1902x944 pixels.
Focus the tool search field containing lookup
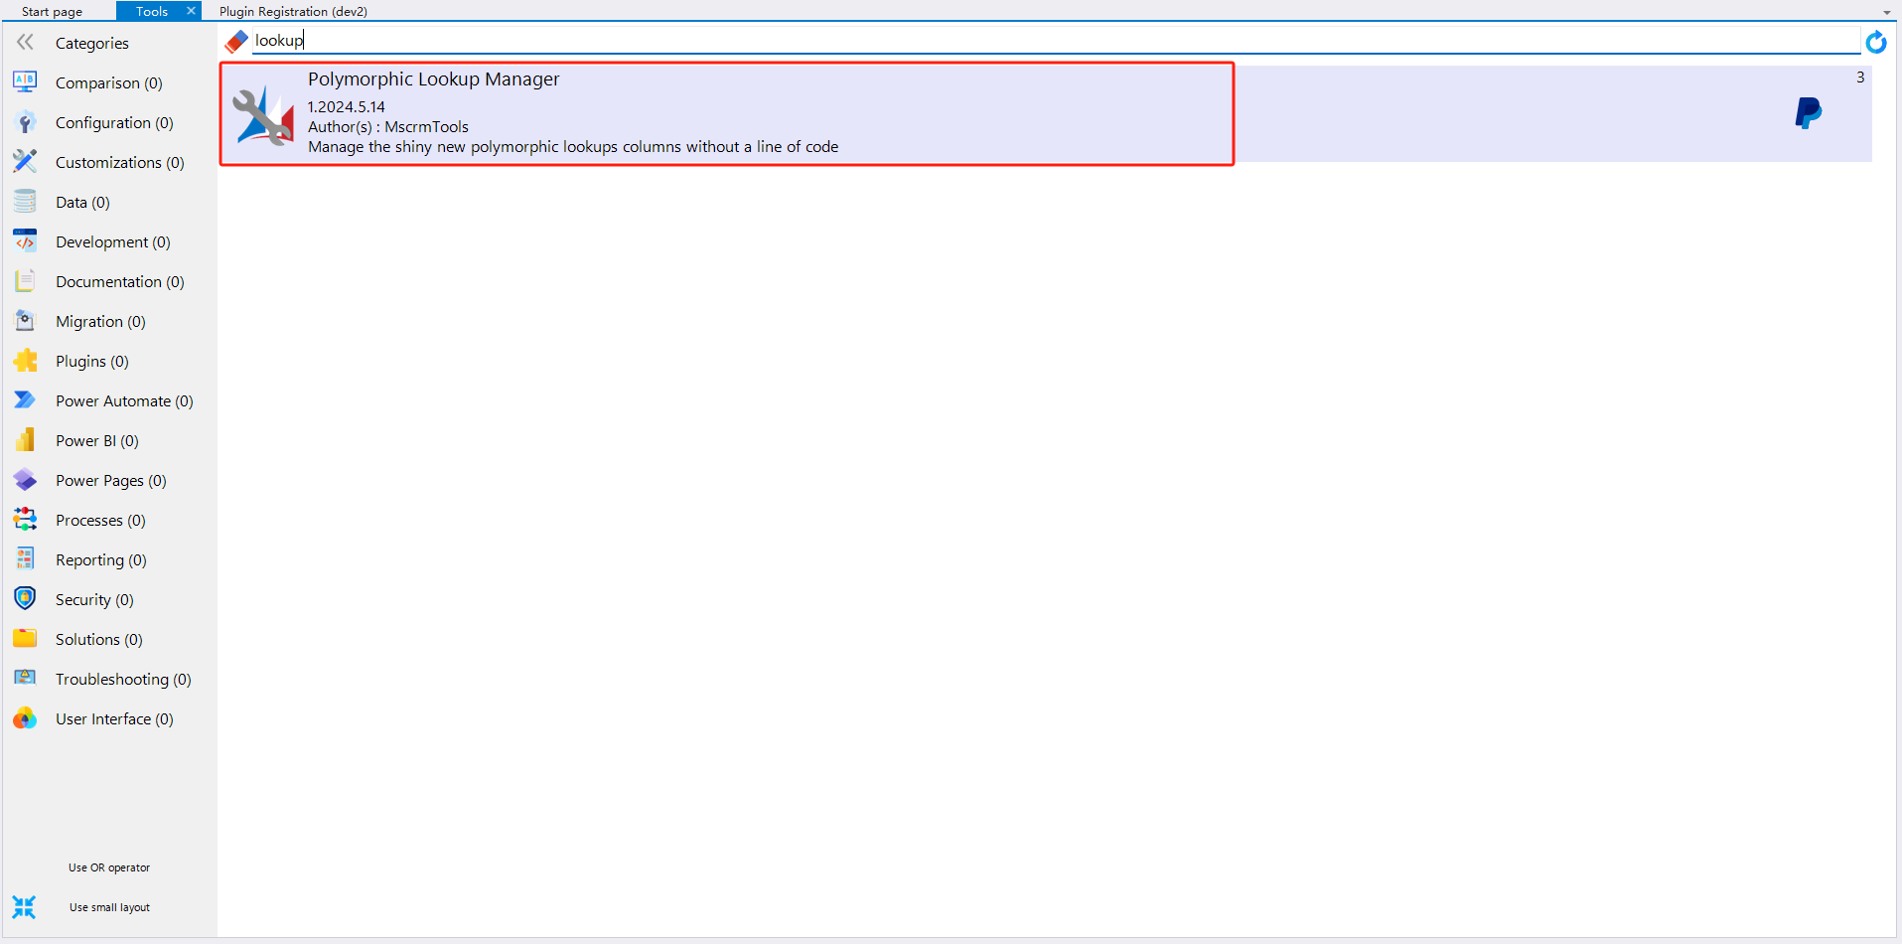[x=1056, y=40]
